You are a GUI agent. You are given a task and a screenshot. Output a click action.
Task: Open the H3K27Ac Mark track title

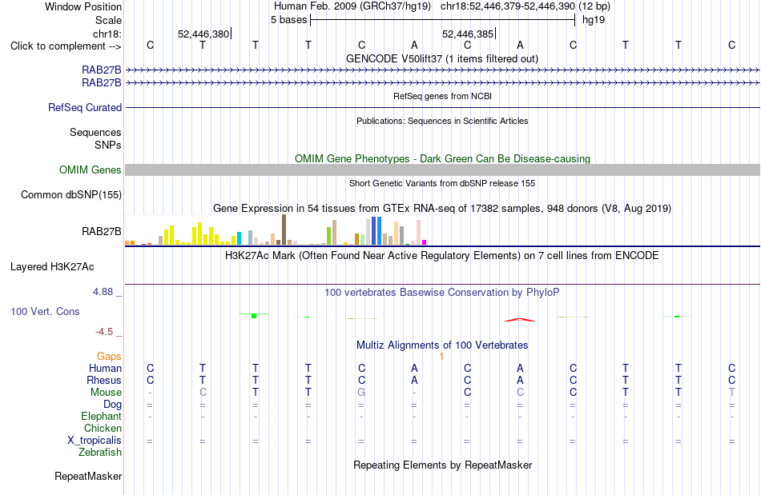(x=442, y=255)
